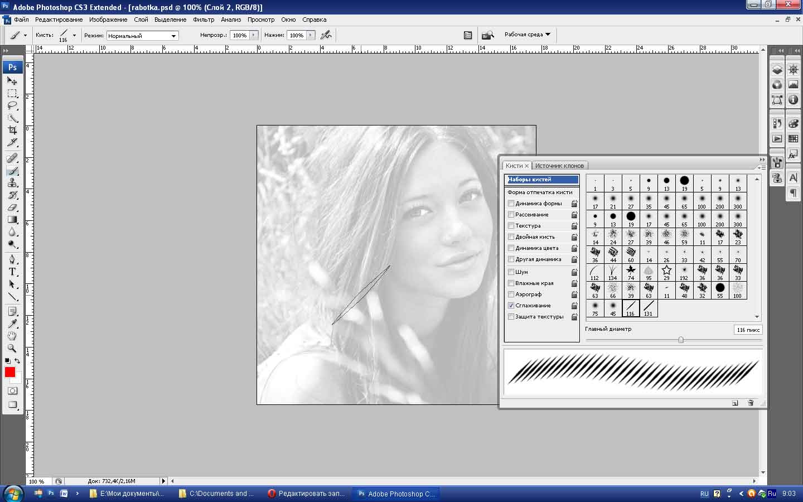Choose the Horizontal Type tool

[12, 272]
